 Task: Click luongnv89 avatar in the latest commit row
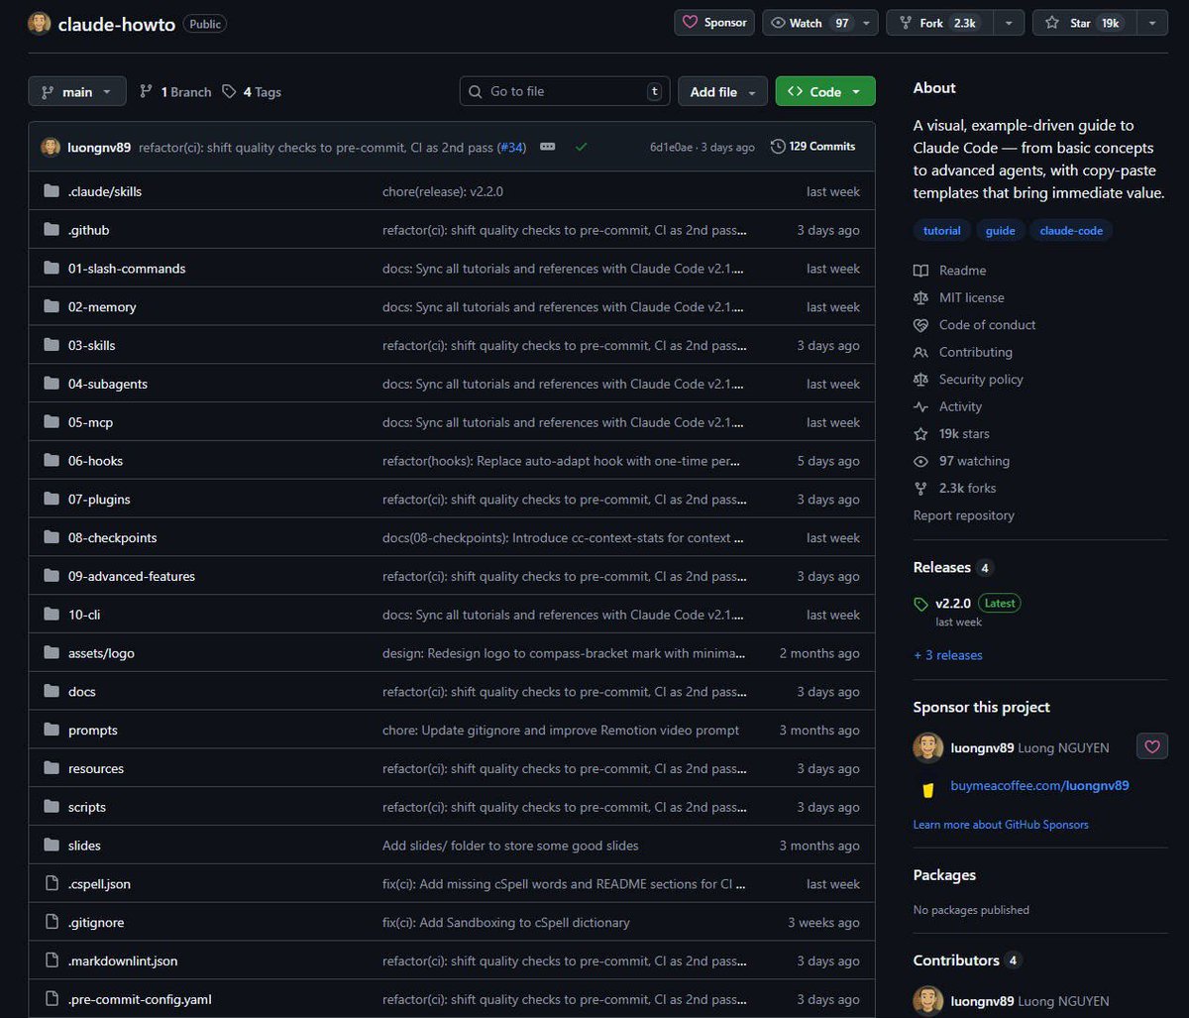[51, 147]
